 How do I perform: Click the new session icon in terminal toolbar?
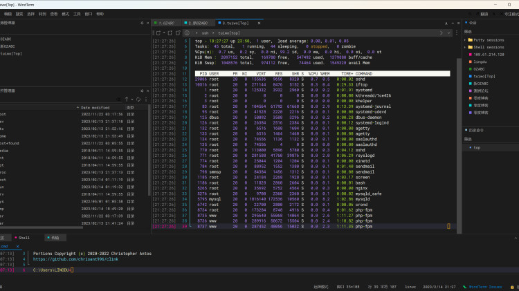click(158, 33)
